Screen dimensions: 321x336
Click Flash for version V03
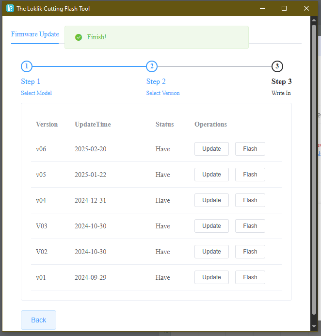[250, 226]
